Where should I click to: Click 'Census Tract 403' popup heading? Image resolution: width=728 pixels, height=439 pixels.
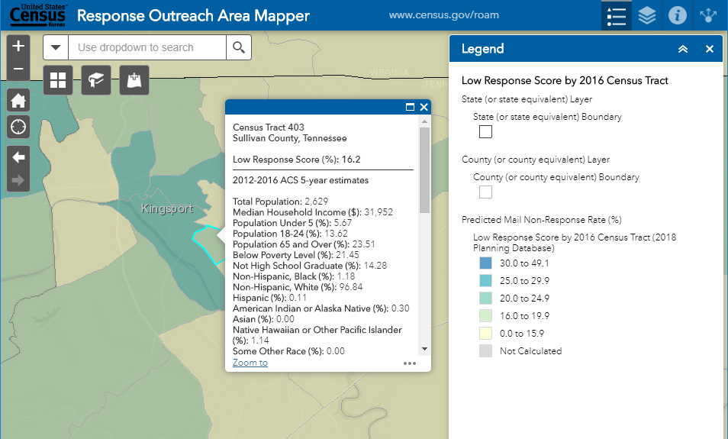[269, 128]
